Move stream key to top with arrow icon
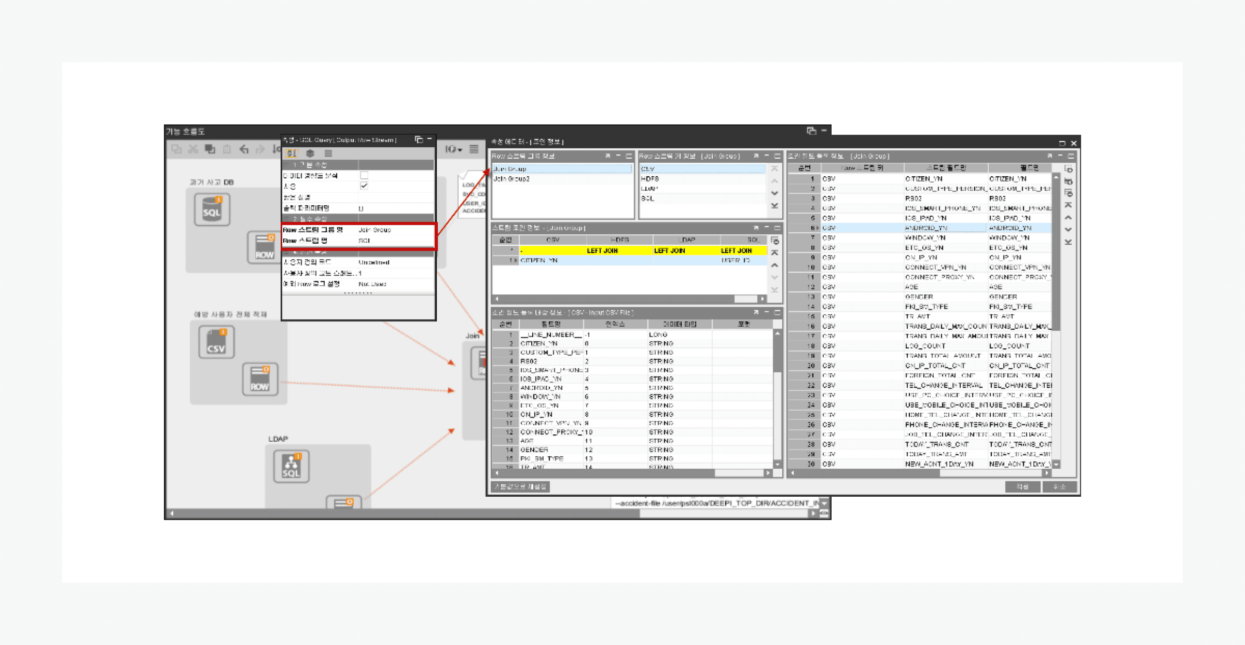Viewport: 1245px width, 645px height. point(774,169)
